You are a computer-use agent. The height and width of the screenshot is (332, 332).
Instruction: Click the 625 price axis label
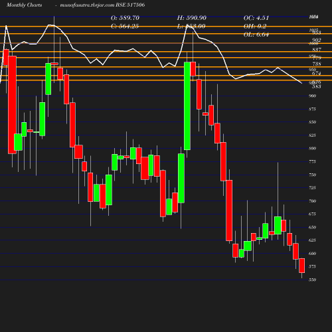[312, 240]
